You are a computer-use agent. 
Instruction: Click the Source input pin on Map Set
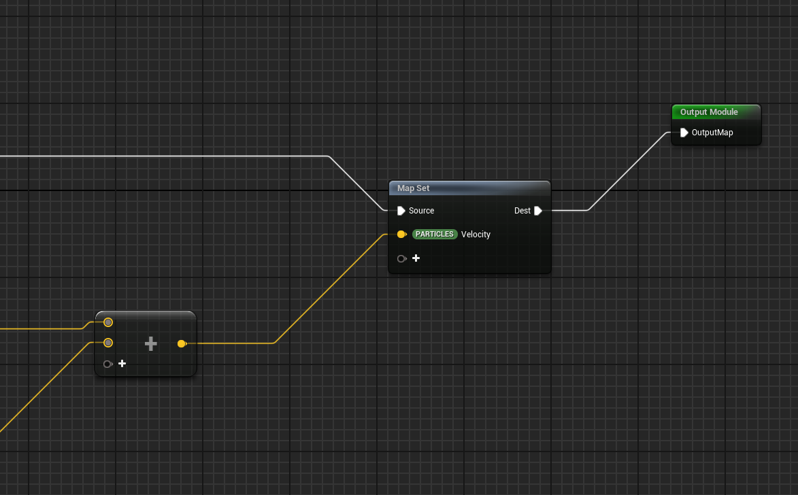[x=401, y=211]
